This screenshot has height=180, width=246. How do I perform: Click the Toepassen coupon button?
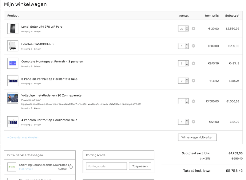click(140, 166)
